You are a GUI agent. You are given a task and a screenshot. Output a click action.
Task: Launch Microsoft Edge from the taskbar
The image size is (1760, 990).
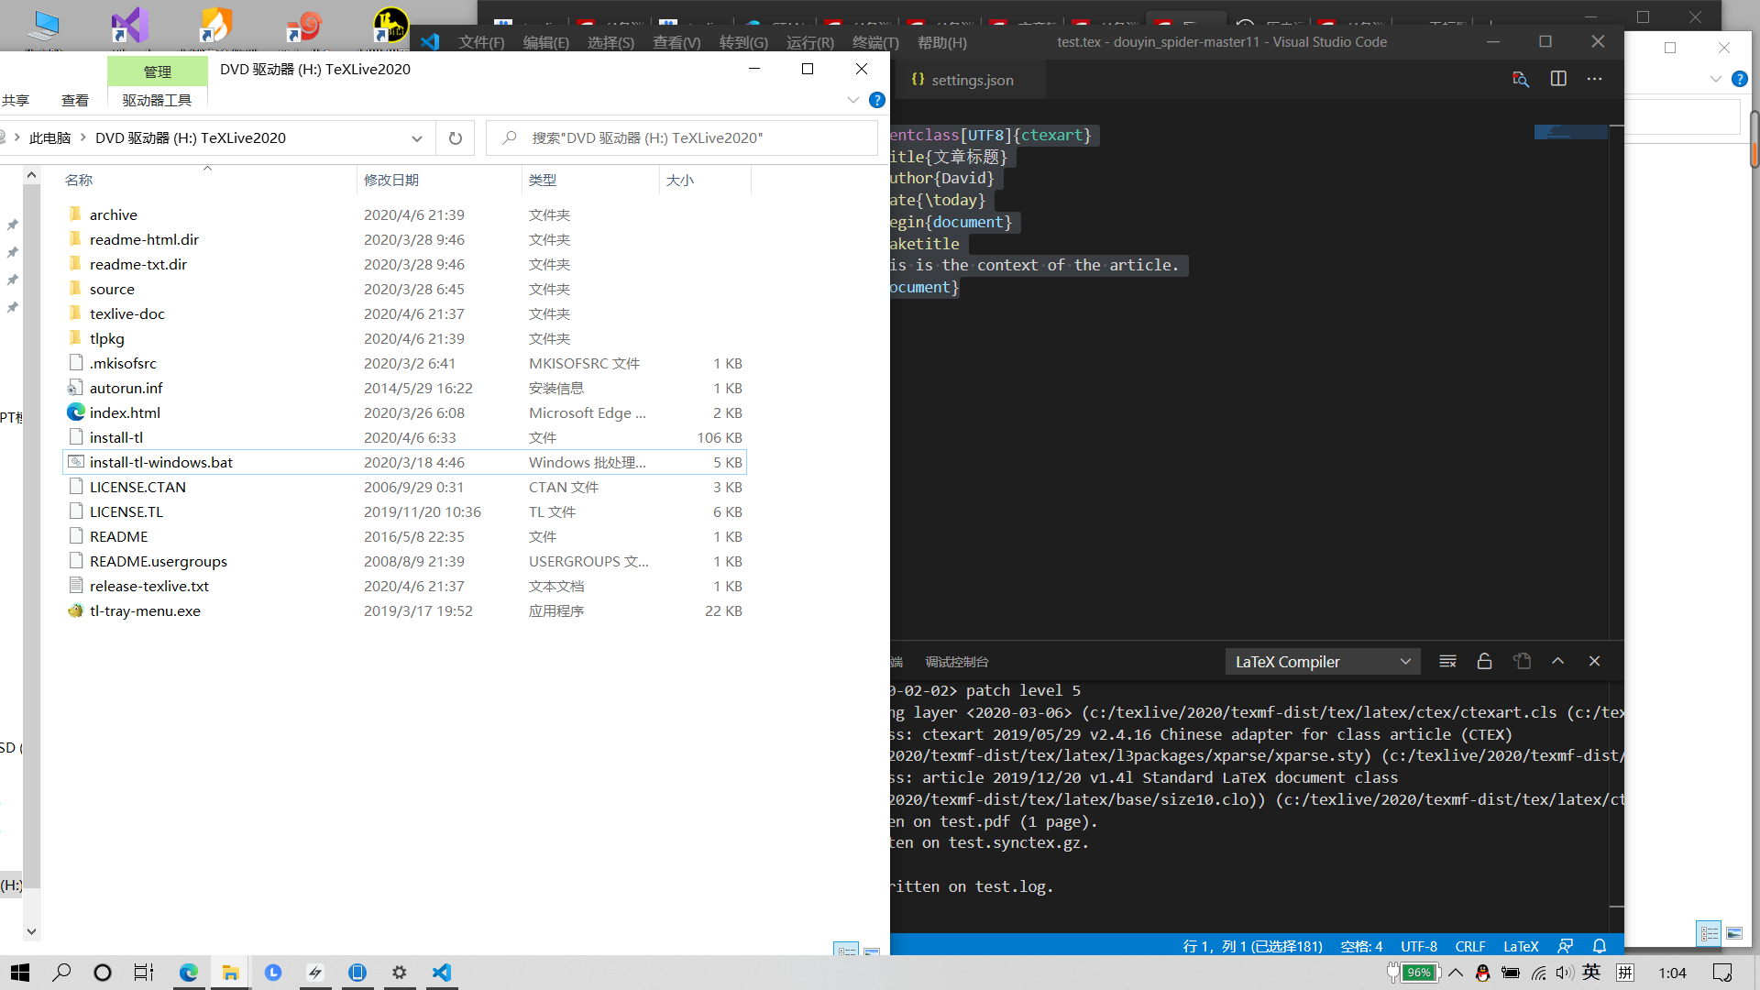tap(189, 972)
